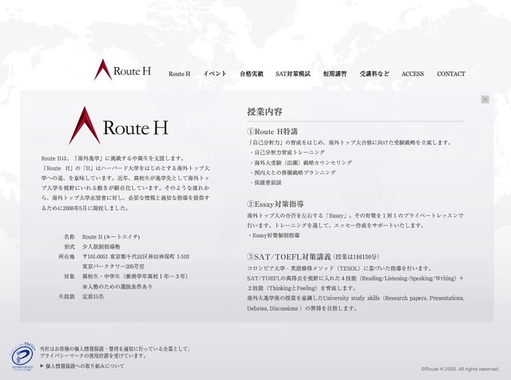511x380 pixels.
Task: Click the 自己分析力育成トレーニング bullet
Action: [x=287, y=152]
